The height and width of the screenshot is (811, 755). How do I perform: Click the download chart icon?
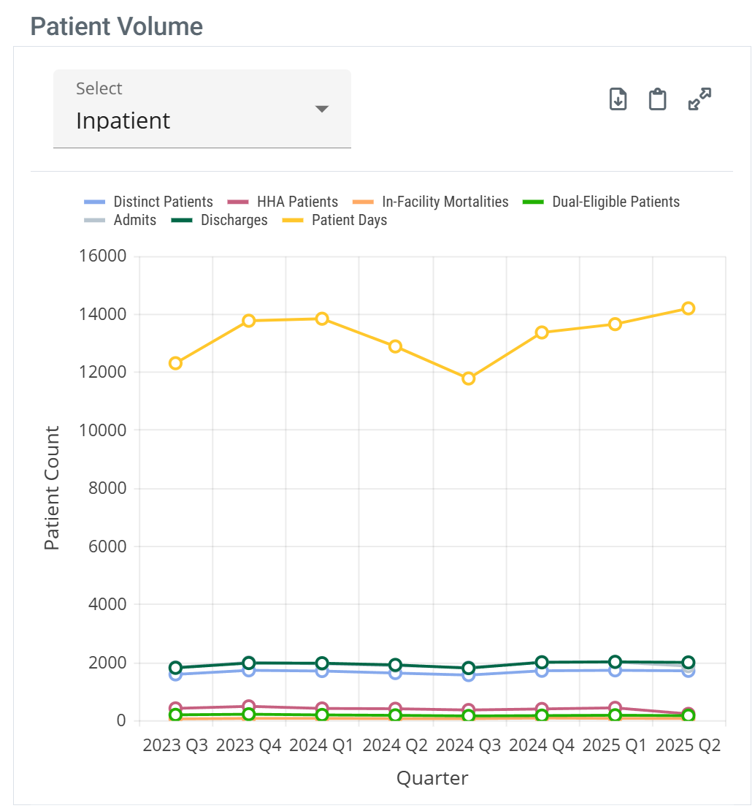click(x=618, y=99)
